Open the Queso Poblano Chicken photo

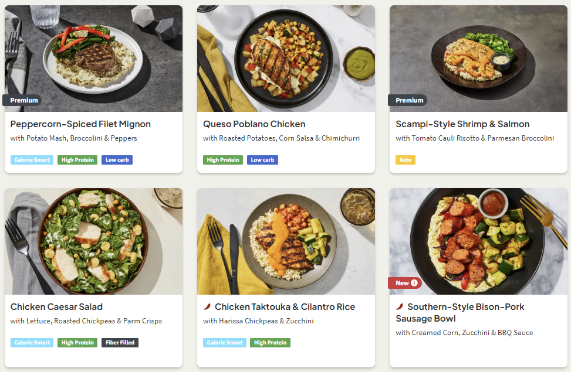[286, 59]
